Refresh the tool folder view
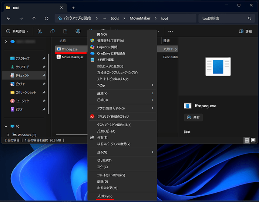Screen dimensions: 259x202 (47, 19)
